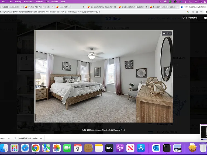Image resolution: width=207 pixels, height=155 pixels.
Task: Open the Extensions puzzle icon
Action: [x=206, y=12]
